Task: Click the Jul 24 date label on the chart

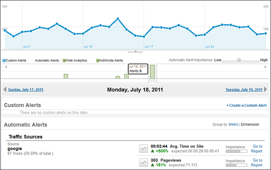Action: point(210,47)
